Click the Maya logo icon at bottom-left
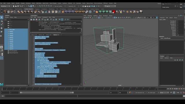 click(1, 85)
